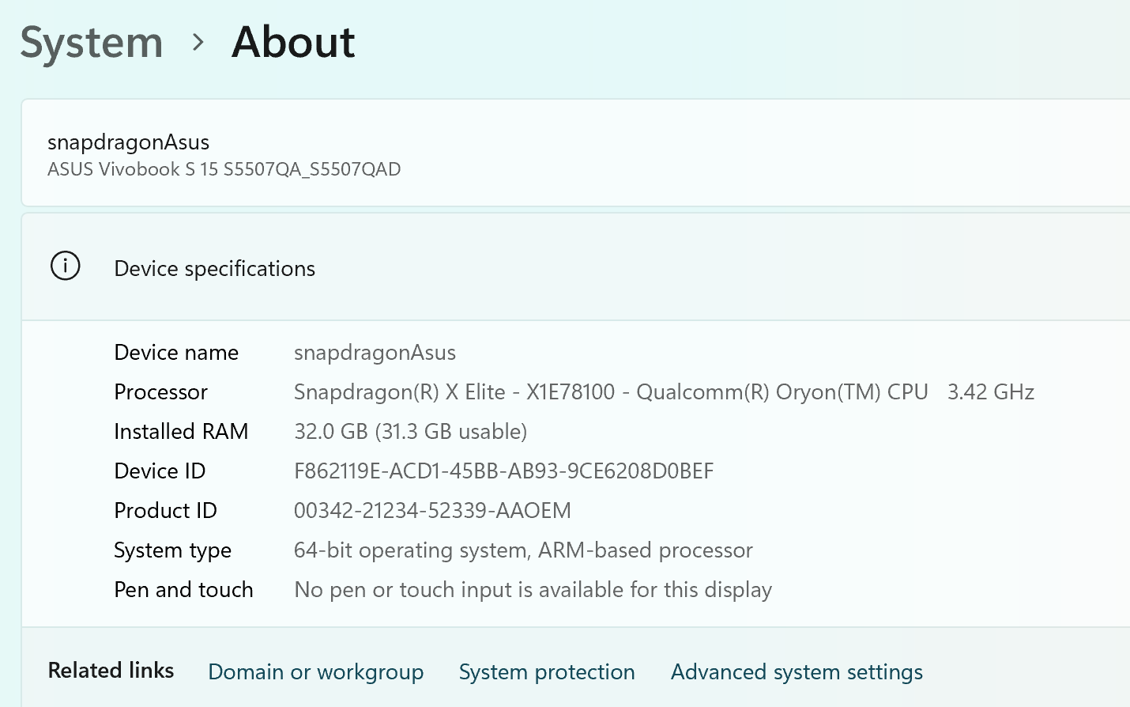Click ASUS Vivobook S 15 model text
1130x707 pixels.
pyautogui.click(x=224, y=169)
